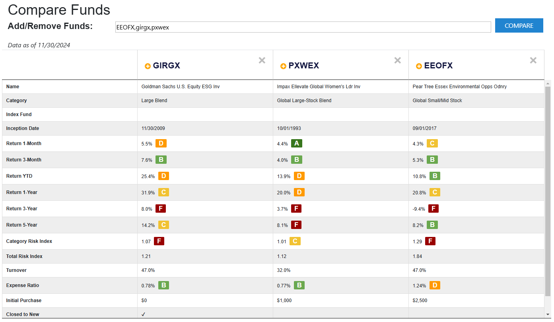Remove GIRGX column with its X icon

(x=262, y=60)
